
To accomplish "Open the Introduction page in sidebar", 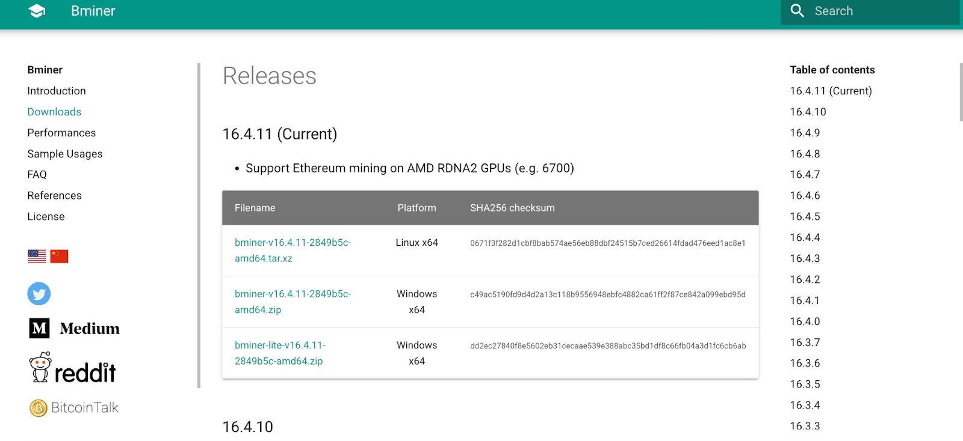I will pyautogui.click(x=57, y=91).
